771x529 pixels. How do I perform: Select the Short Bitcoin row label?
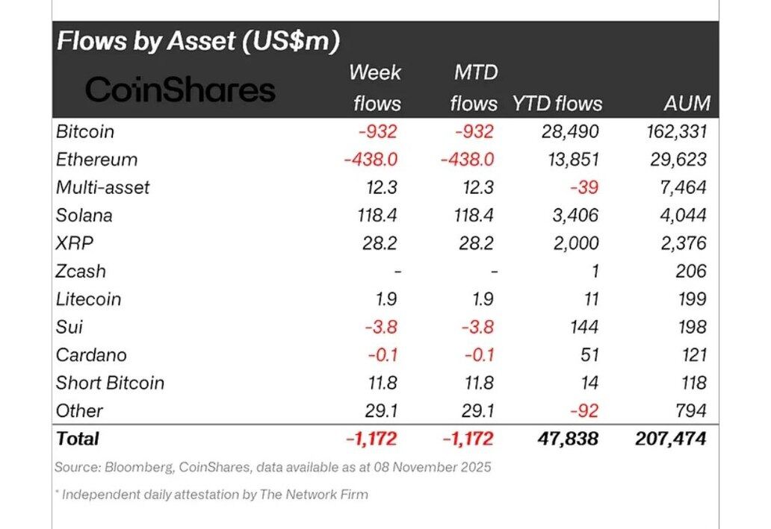pyautogui.click(x=110, y=383)
